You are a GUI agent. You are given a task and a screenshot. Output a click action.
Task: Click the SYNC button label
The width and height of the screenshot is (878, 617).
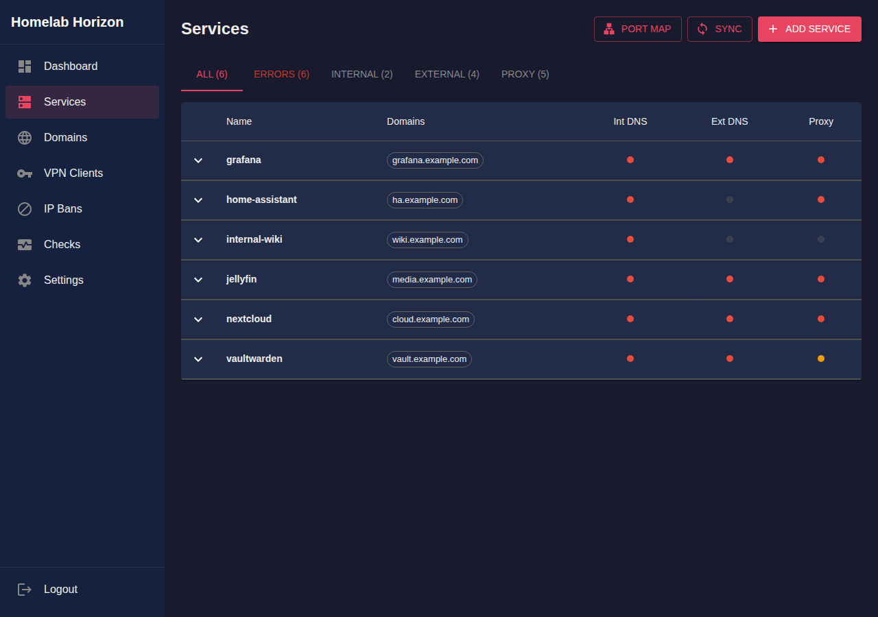728,29
